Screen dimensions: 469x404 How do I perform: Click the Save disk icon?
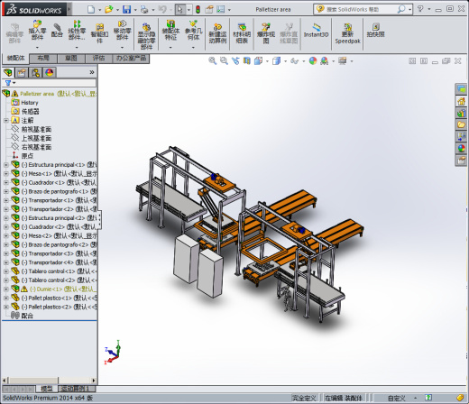[126, 10]
